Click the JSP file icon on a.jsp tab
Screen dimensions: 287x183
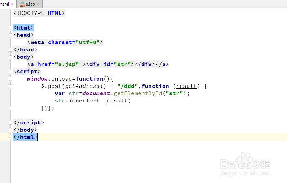22,4
